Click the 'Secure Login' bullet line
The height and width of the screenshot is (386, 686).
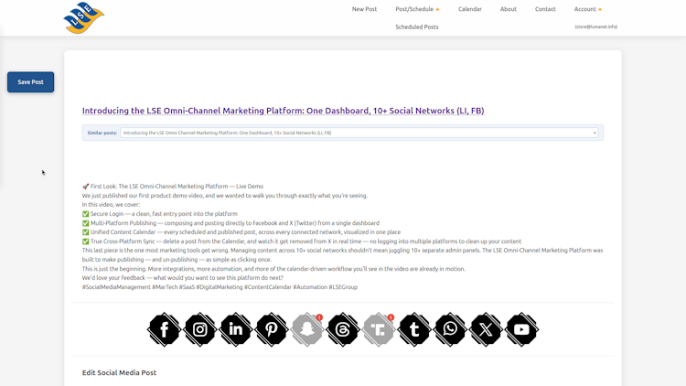coord(160,214)
